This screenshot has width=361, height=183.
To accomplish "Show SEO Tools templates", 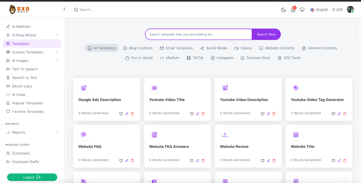I will click(x=289, y=58).
